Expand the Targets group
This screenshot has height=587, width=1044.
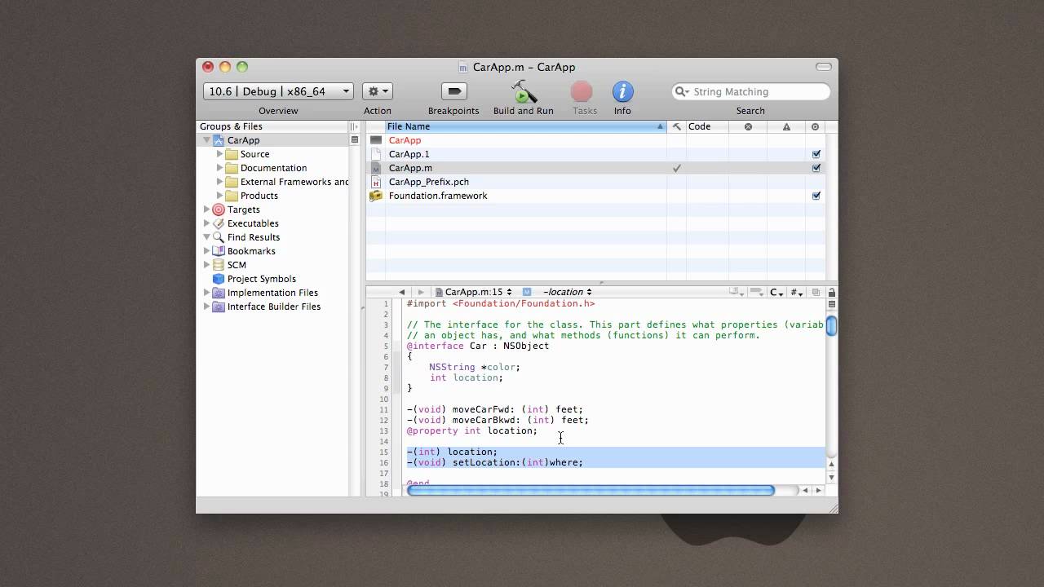click(206, 210)
